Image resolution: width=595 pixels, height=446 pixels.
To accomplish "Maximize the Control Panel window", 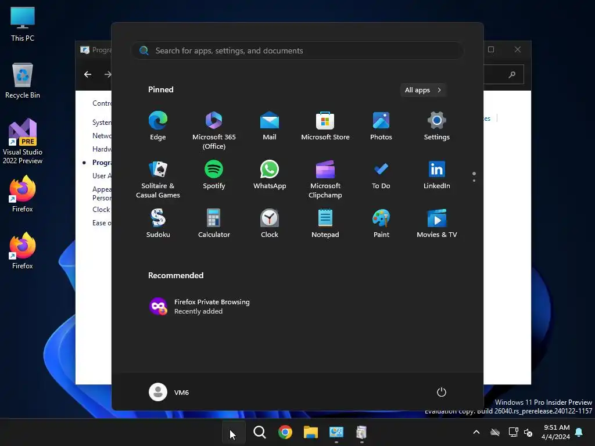I will pos(490,50).
